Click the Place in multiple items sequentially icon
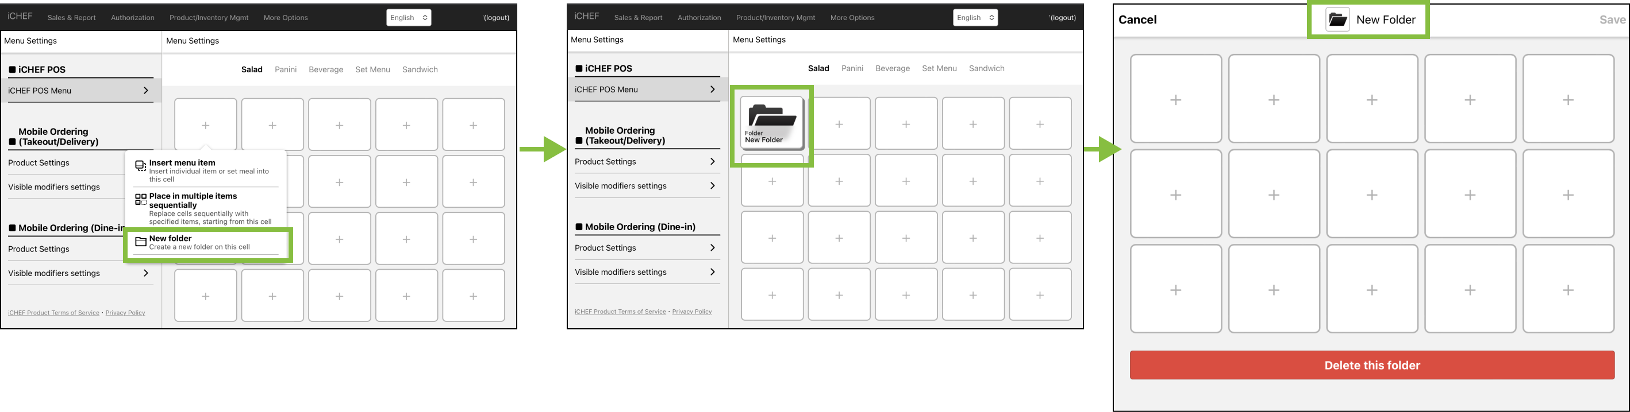Image resolution: width=1630 pixels, height=412 pixels. (140, 200)
